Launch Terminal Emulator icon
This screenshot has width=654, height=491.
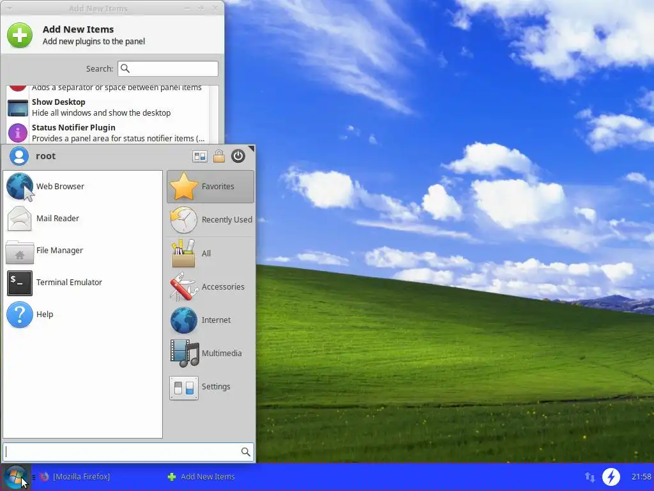pos(19,283)
